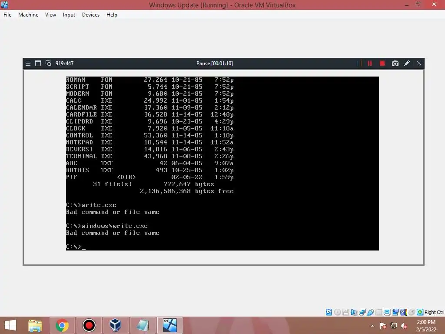Click the video capture recording indicator
This screenshot has width=445, height=334.
pos(395,312)
